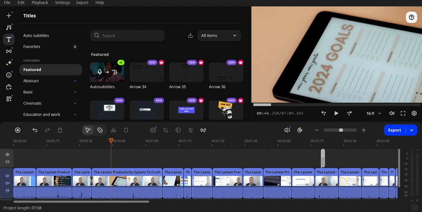The image size is (422, 212).
Task: Open preview settings gear icon
Action: click(414, 113)
